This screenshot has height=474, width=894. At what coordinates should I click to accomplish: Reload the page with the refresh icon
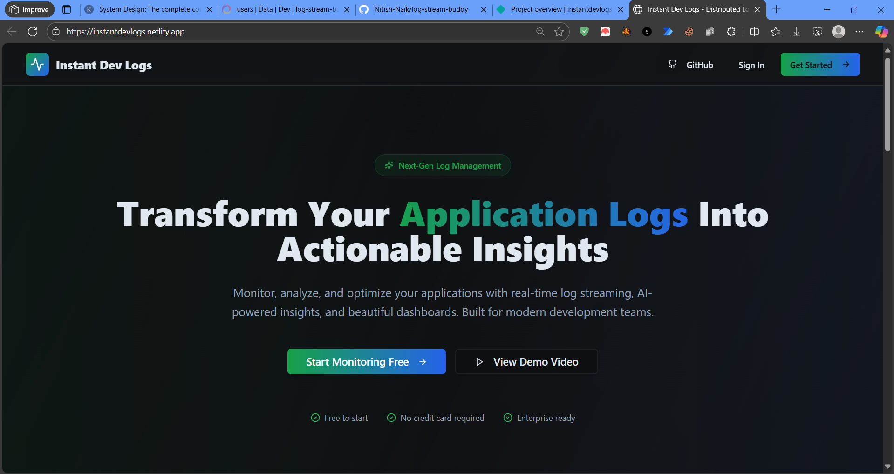[33, 32]
